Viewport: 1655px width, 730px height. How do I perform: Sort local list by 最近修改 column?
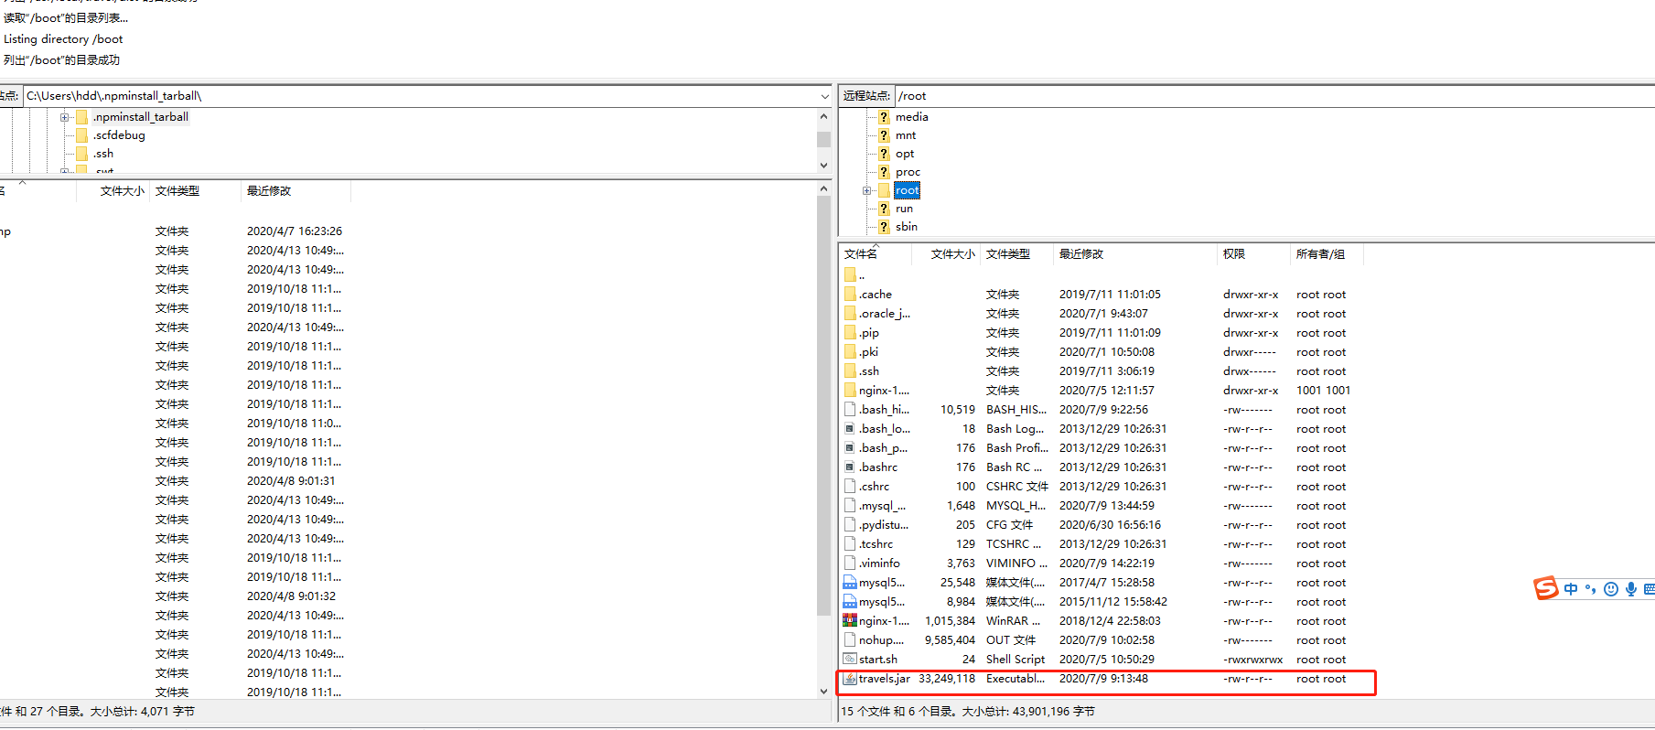coord(296,191)
